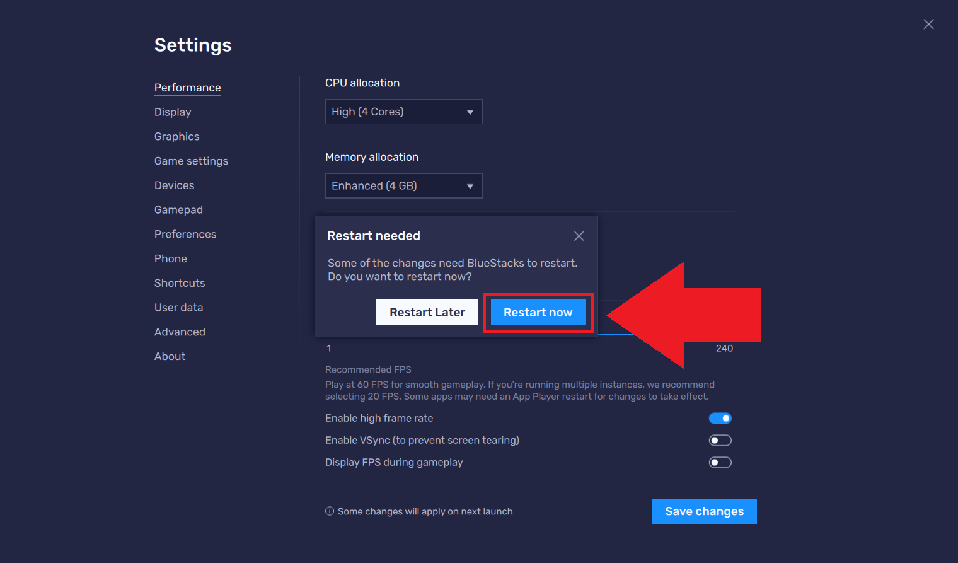Click Save changes button

coord(704,511)
